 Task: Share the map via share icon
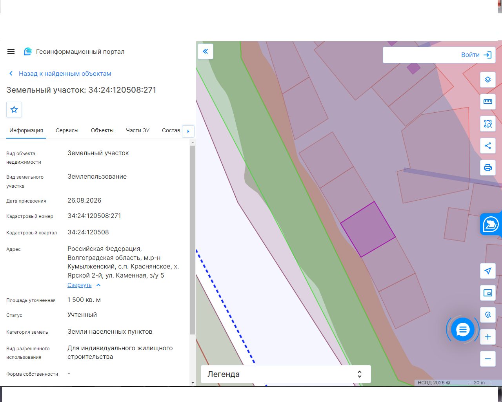[488, 146]
